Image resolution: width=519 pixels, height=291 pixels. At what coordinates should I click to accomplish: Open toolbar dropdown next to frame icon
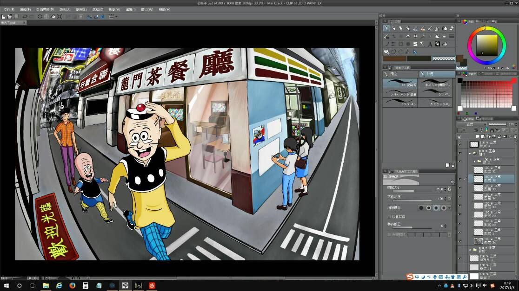click(117, 17)
